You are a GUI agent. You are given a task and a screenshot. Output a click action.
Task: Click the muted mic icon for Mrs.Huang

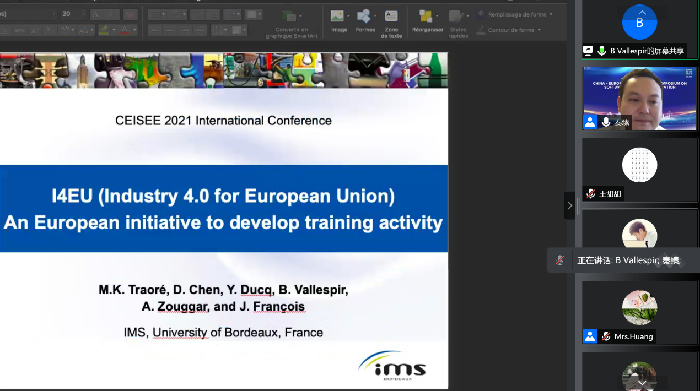pos(606,336)
